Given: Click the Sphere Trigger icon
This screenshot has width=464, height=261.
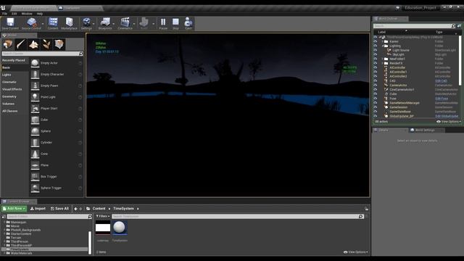Looking at the screenshot, I should [35, 188].
